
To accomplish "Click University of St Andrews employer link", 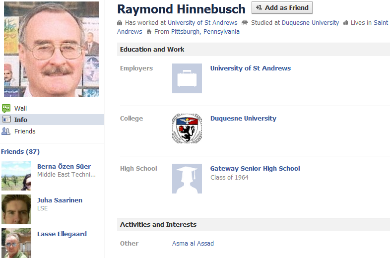I will pos(251,68).
